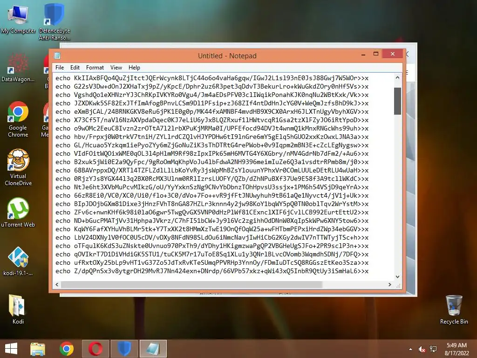477x358 pixels.
Task: Launch Google Chrome from the desktop
Action: point(18,119)
